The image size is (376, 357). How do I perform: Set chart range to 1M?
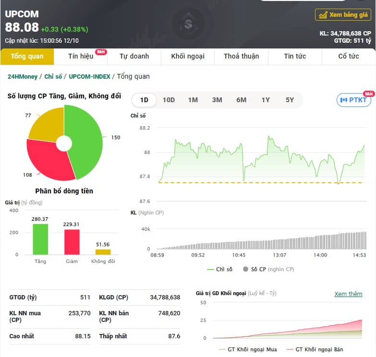click(x=193, y=100)
